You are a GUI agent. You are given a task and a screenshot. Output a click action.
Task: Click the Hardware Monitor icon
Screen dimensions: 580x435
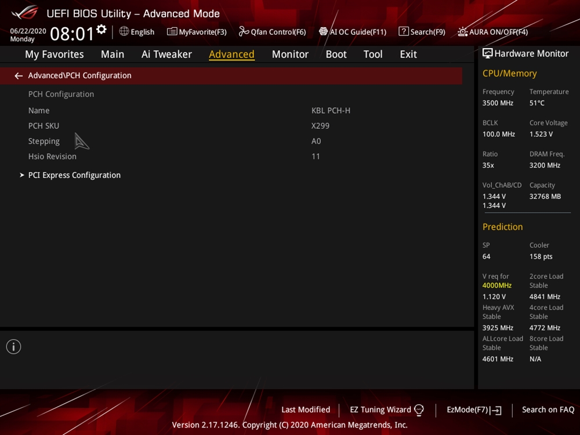(488, 53)
